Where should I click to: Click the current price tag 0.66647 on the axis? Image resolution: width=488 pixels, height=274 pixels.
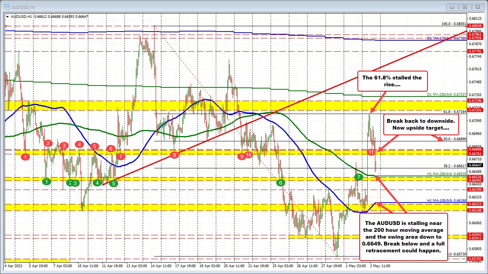click(x=475, y=165)
